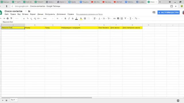
Task: Open the text color picker
Action: 76,18
